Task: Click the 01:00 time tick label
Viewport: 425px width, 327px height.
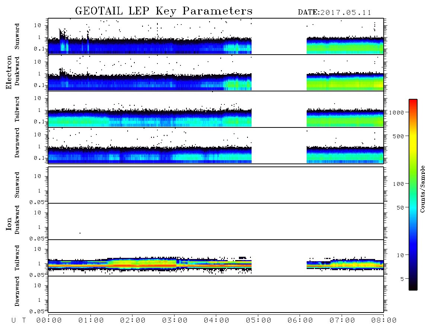Action: (91, 321)
